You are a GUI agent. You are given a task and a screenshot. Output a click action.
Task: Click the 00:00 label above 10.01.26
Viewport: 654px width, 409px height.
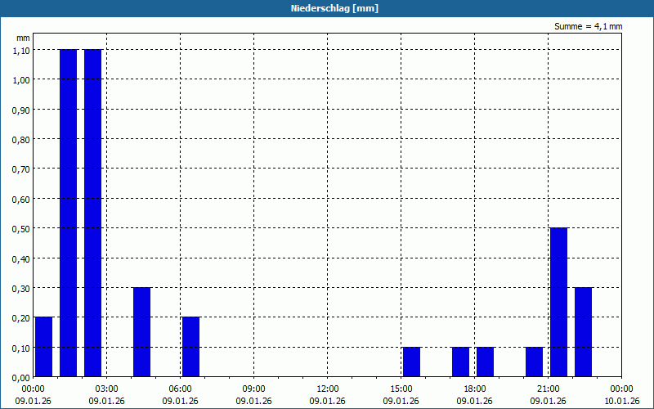[x=621, y=389]
